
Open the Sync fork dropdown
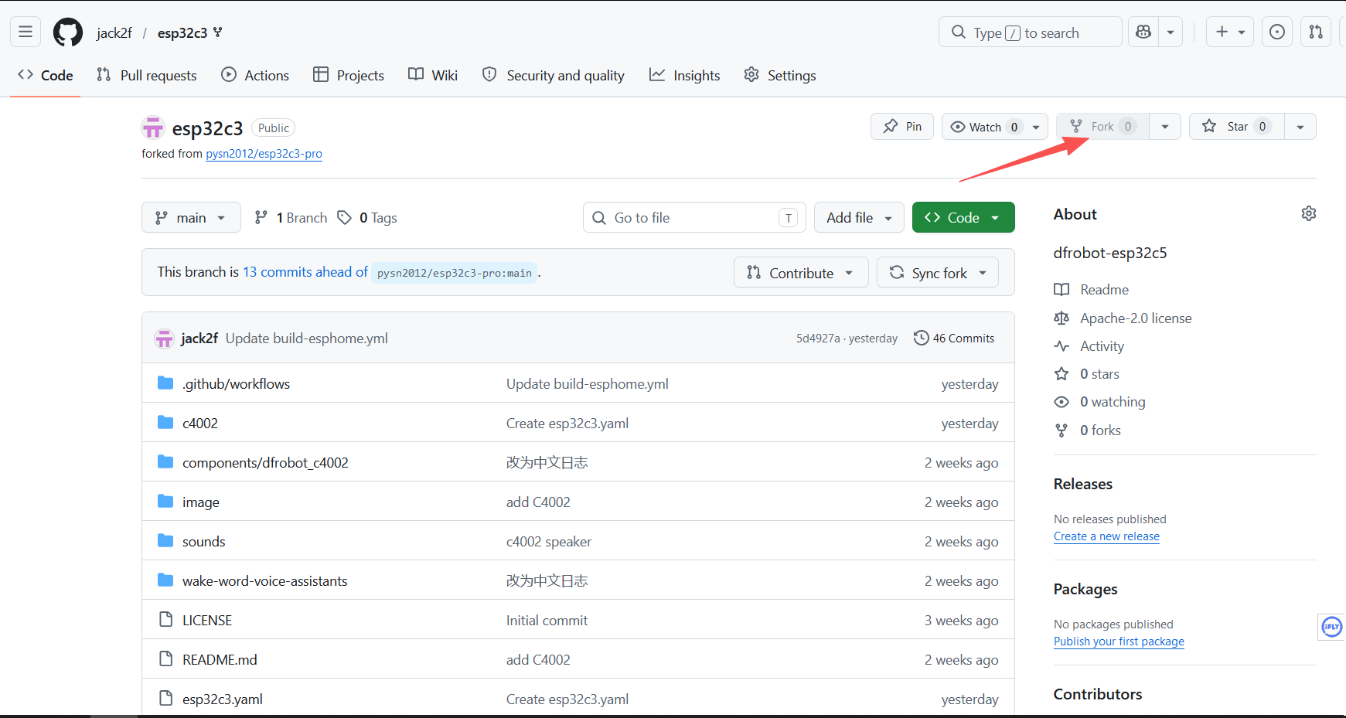938,272
